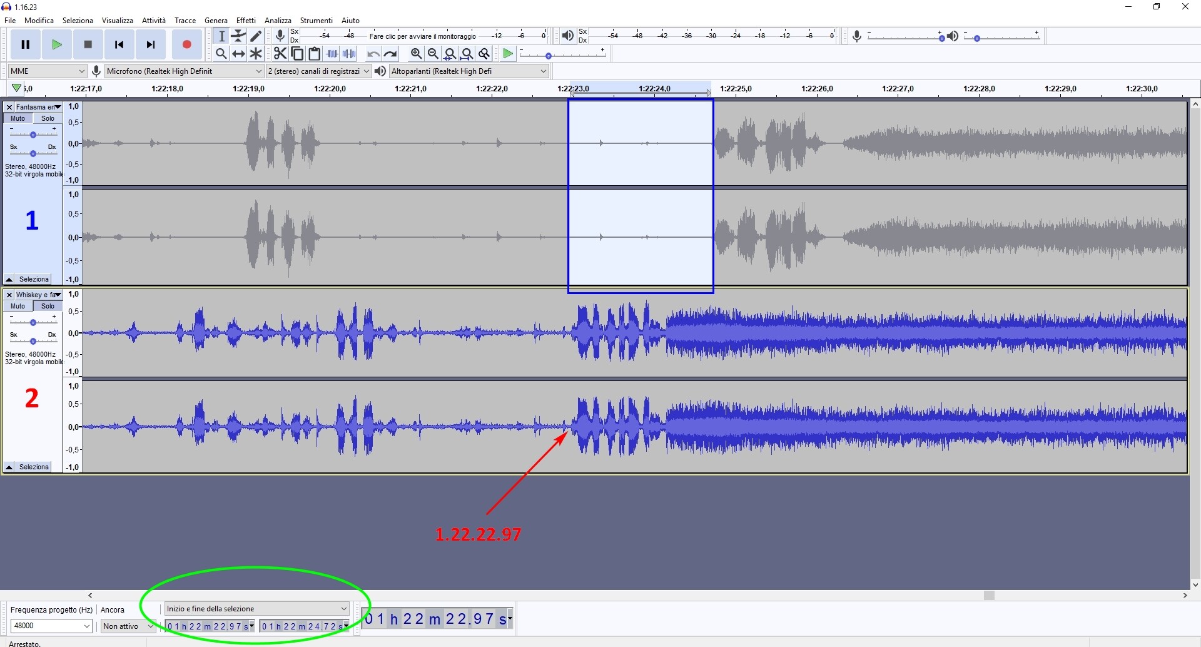The height and width of the screenshot is (647, 1201).
Task: Fit whole project in the window
Action: (467, 54)
